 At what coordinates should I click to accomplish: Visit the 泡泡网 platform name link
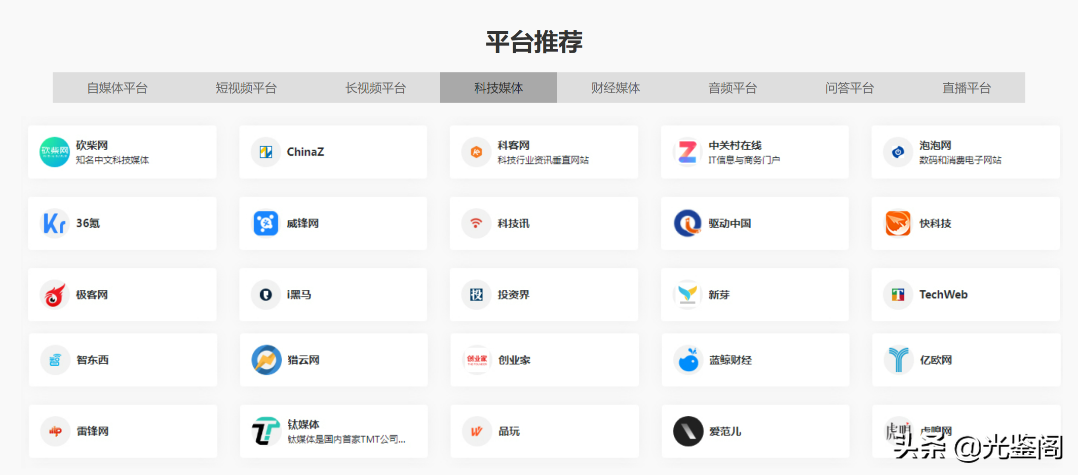click(x=935, y=145)
